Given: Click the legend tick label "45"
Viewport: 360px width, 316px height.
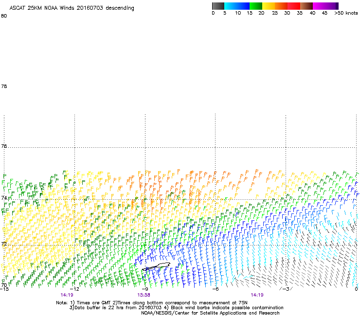Looking at the screenshot, I should [x=324, y=13].
